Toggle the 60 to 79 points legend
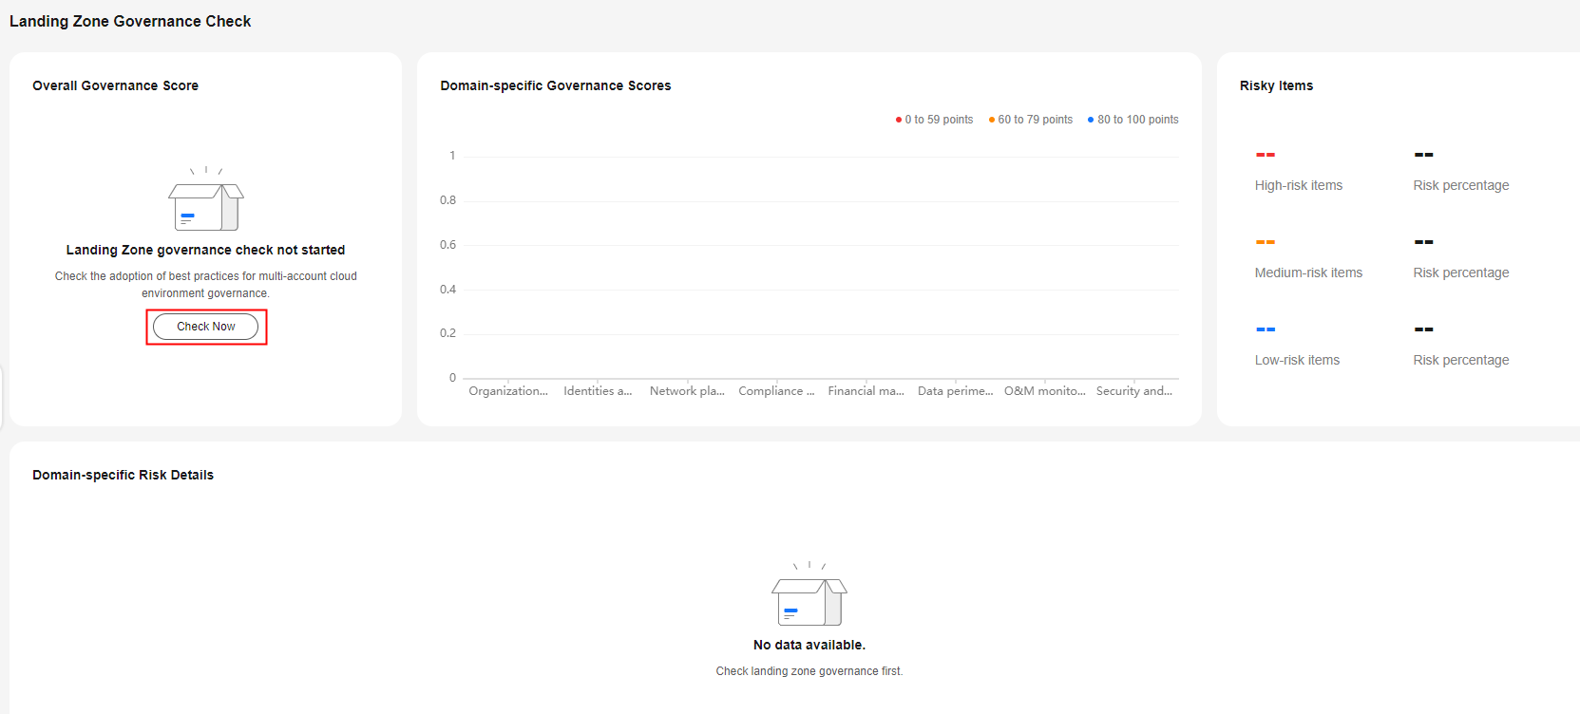This screenshot has height=714, width=1580. click(x=1031, y=120)
